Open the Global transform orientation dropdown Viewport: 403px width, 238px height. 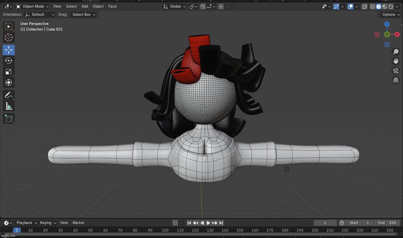[174, 6]
